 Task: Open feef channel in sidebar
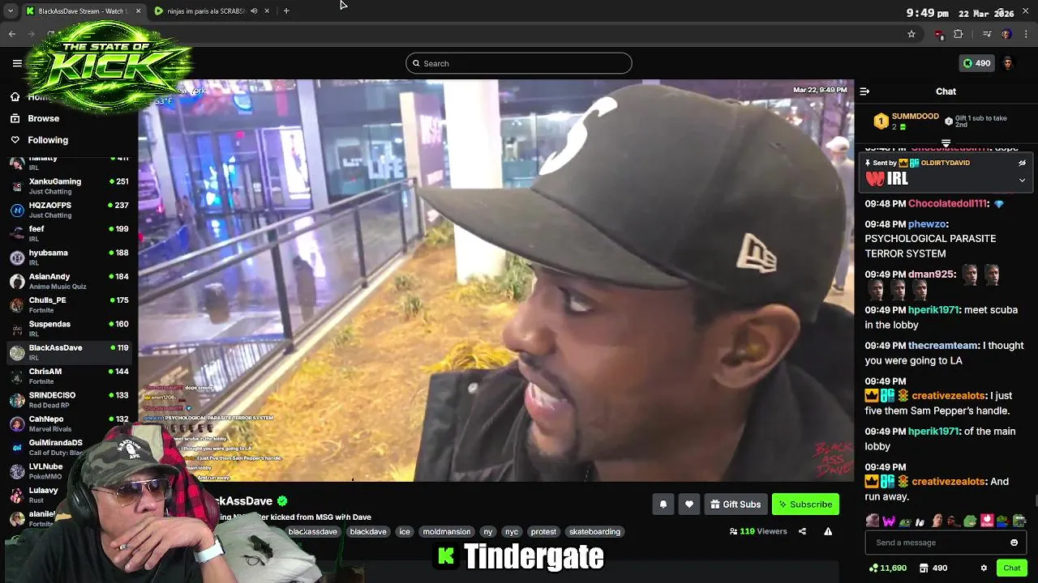69,233
